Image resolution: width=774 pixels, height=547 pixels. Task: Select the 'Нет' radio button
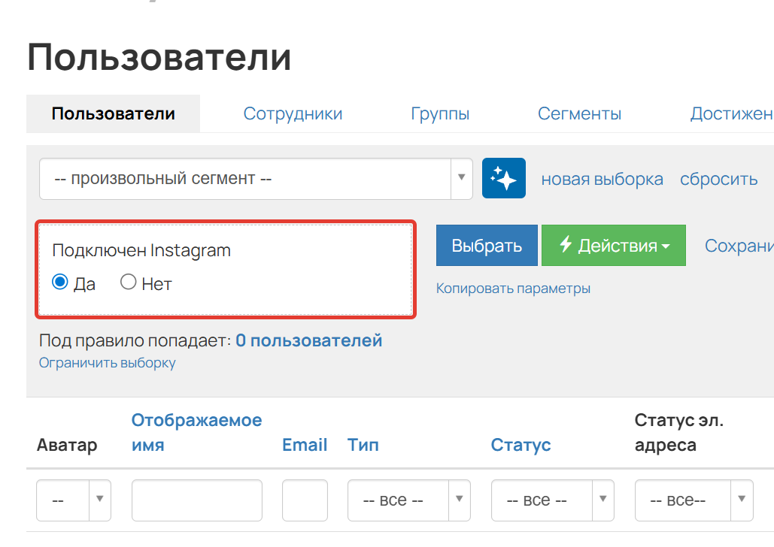point(129,282)
